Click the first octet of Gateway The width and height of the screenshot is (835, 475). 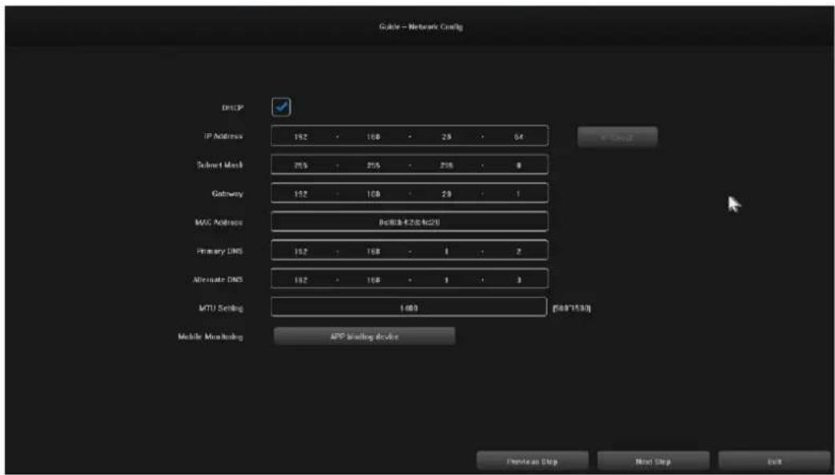301,195
